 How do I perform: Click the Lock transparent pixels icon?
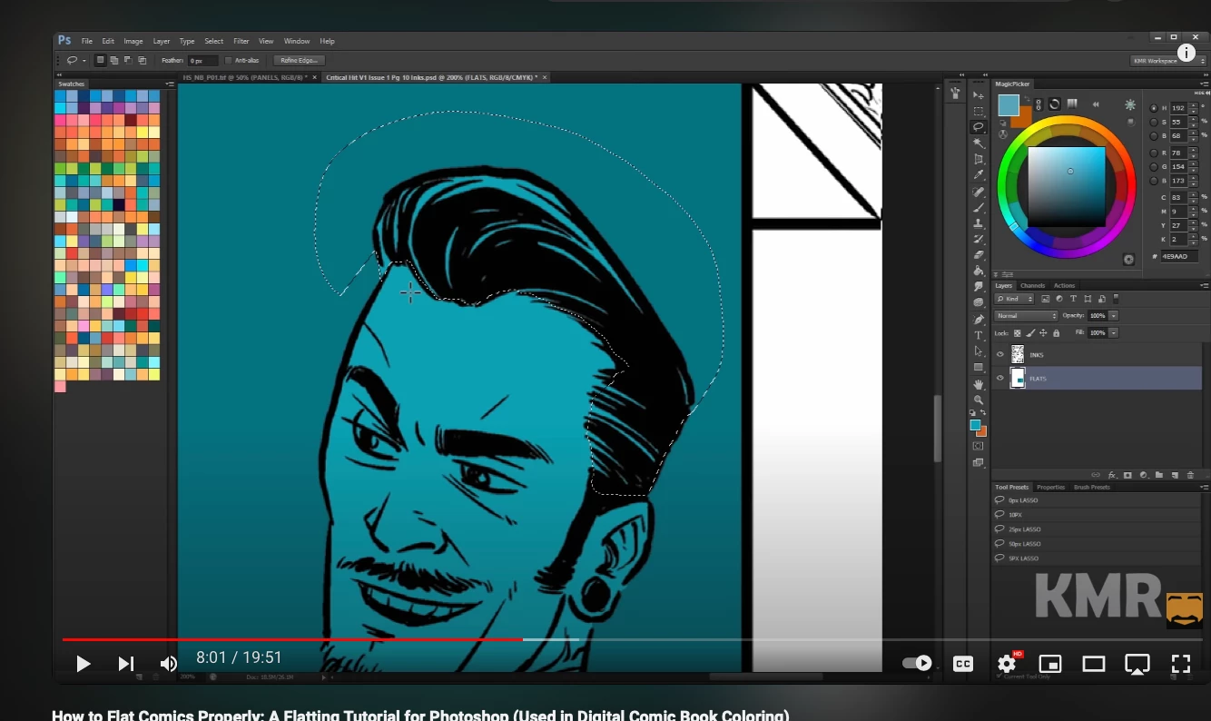coord(1018,333)
